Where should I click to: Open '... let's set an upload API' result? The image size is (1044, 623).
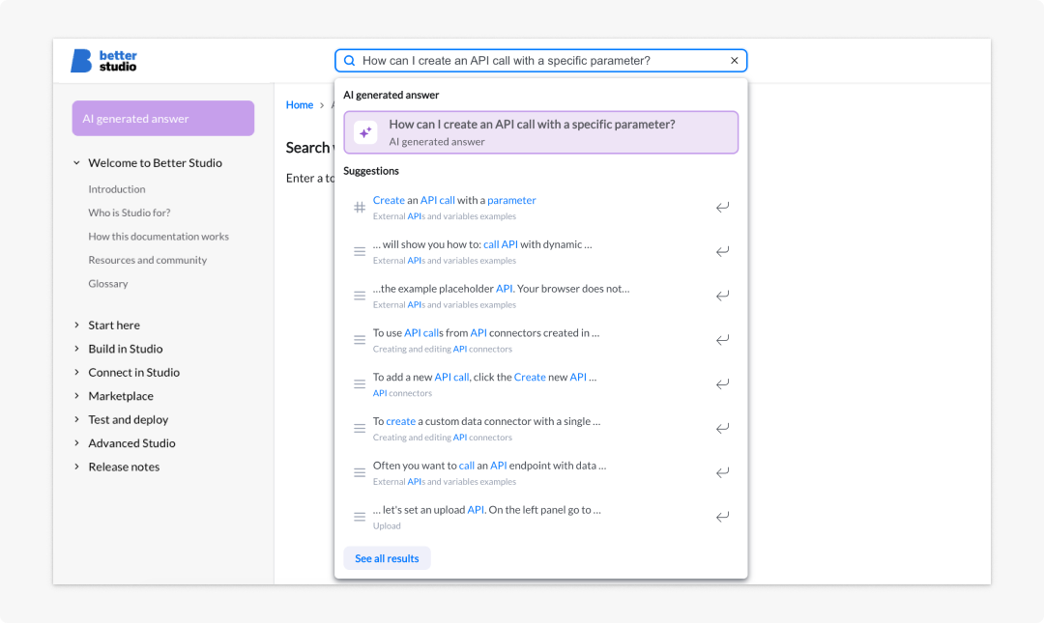[540, 517]
